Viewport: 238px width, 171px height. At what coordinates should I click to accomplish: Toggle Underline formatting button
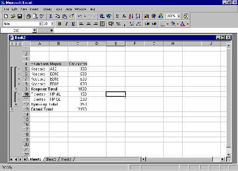(73, 24)
